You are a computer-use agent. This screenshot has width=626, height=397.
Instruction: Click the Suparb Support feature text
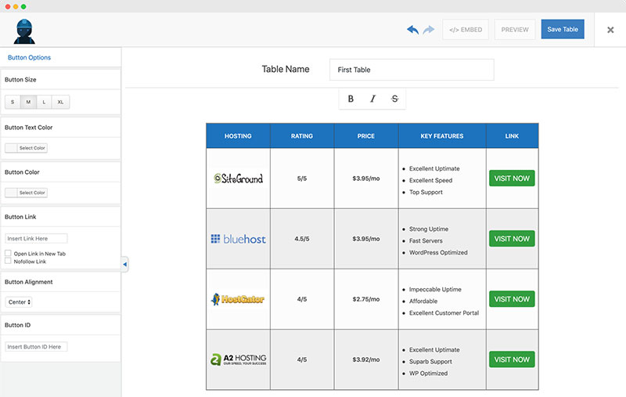click(430, 362)
